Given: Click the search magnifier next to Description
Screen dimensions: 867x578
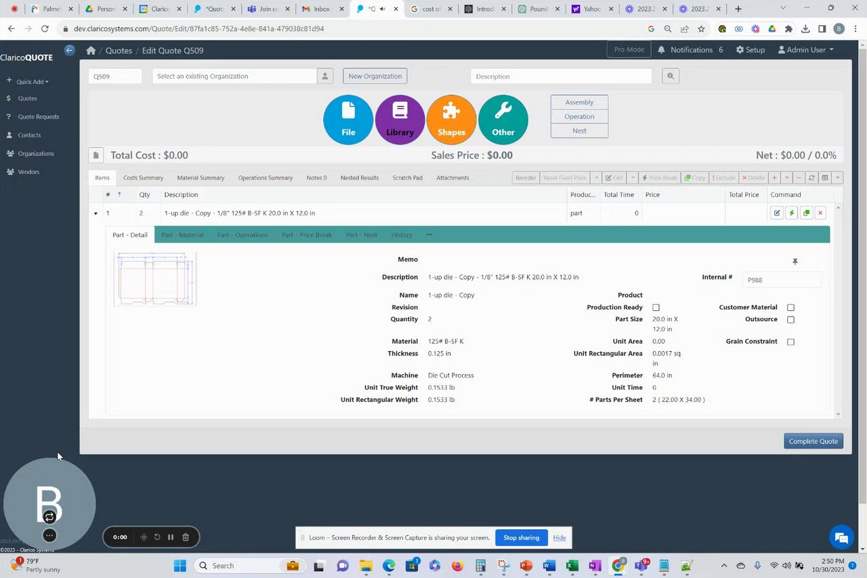Looking at the screenshot, I should click(671, 77).
